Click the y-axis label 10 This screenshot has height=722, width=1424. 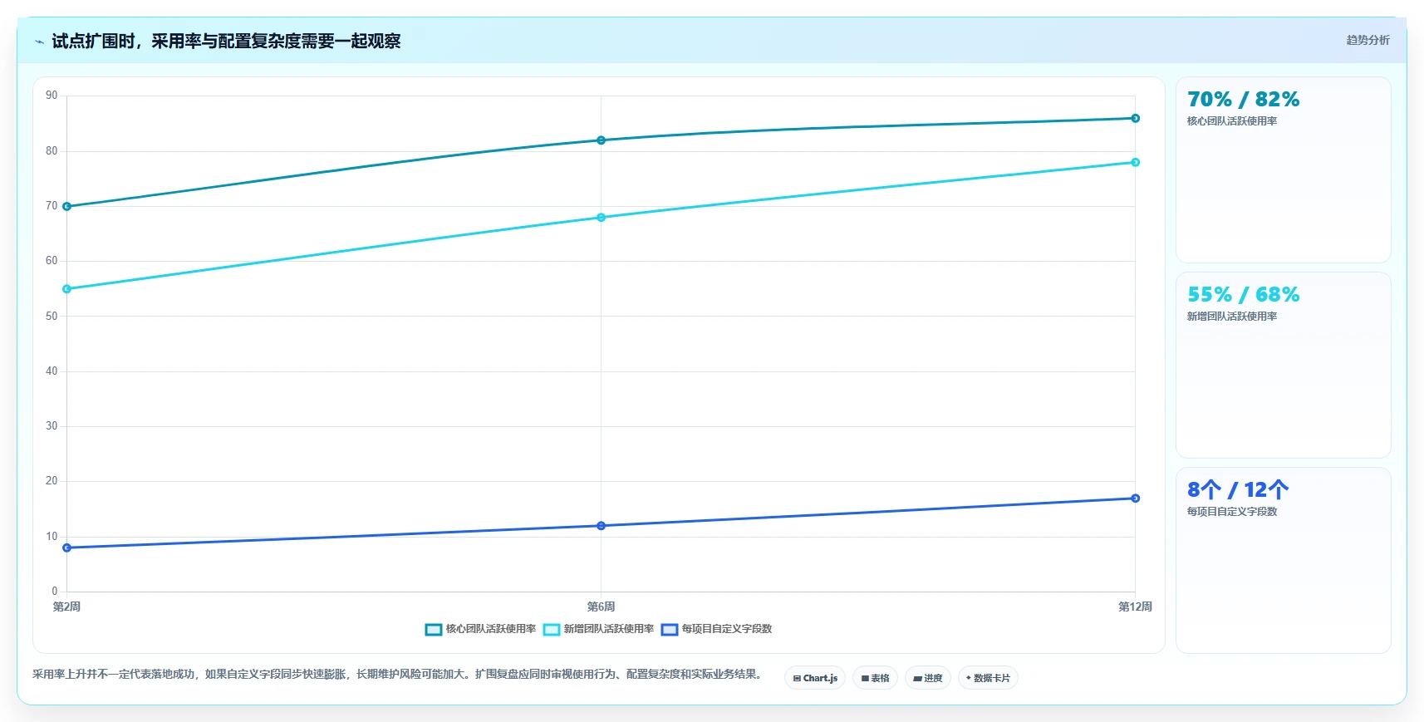click(52, 537)
